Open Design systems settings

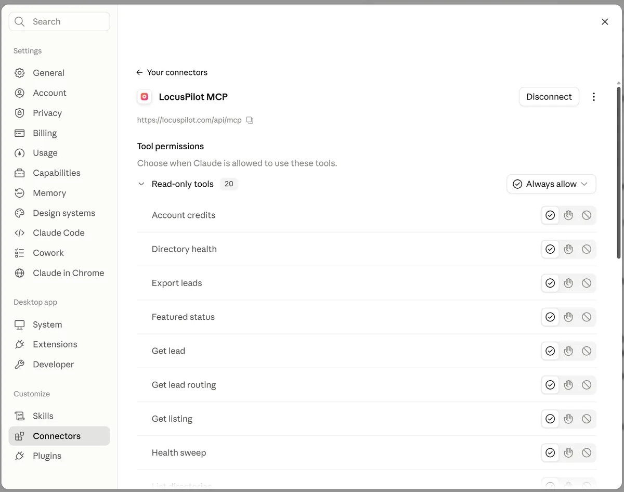[x=59, y=213]
